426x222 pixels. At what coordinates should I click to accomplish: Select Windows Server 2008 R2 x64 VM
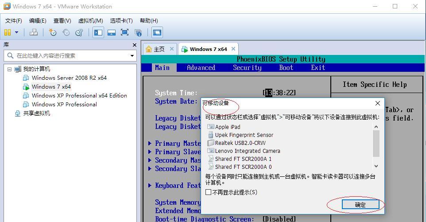pyautogui.click(x=69, y=78)
